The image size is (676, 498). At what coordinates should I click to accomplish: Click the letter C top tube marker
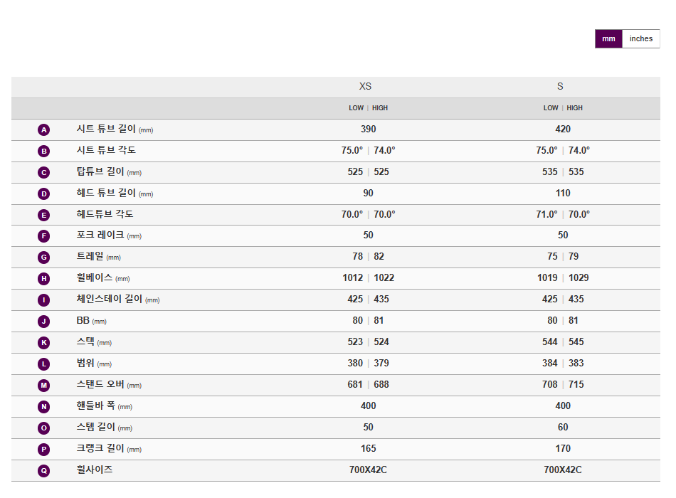click(44, 172)
